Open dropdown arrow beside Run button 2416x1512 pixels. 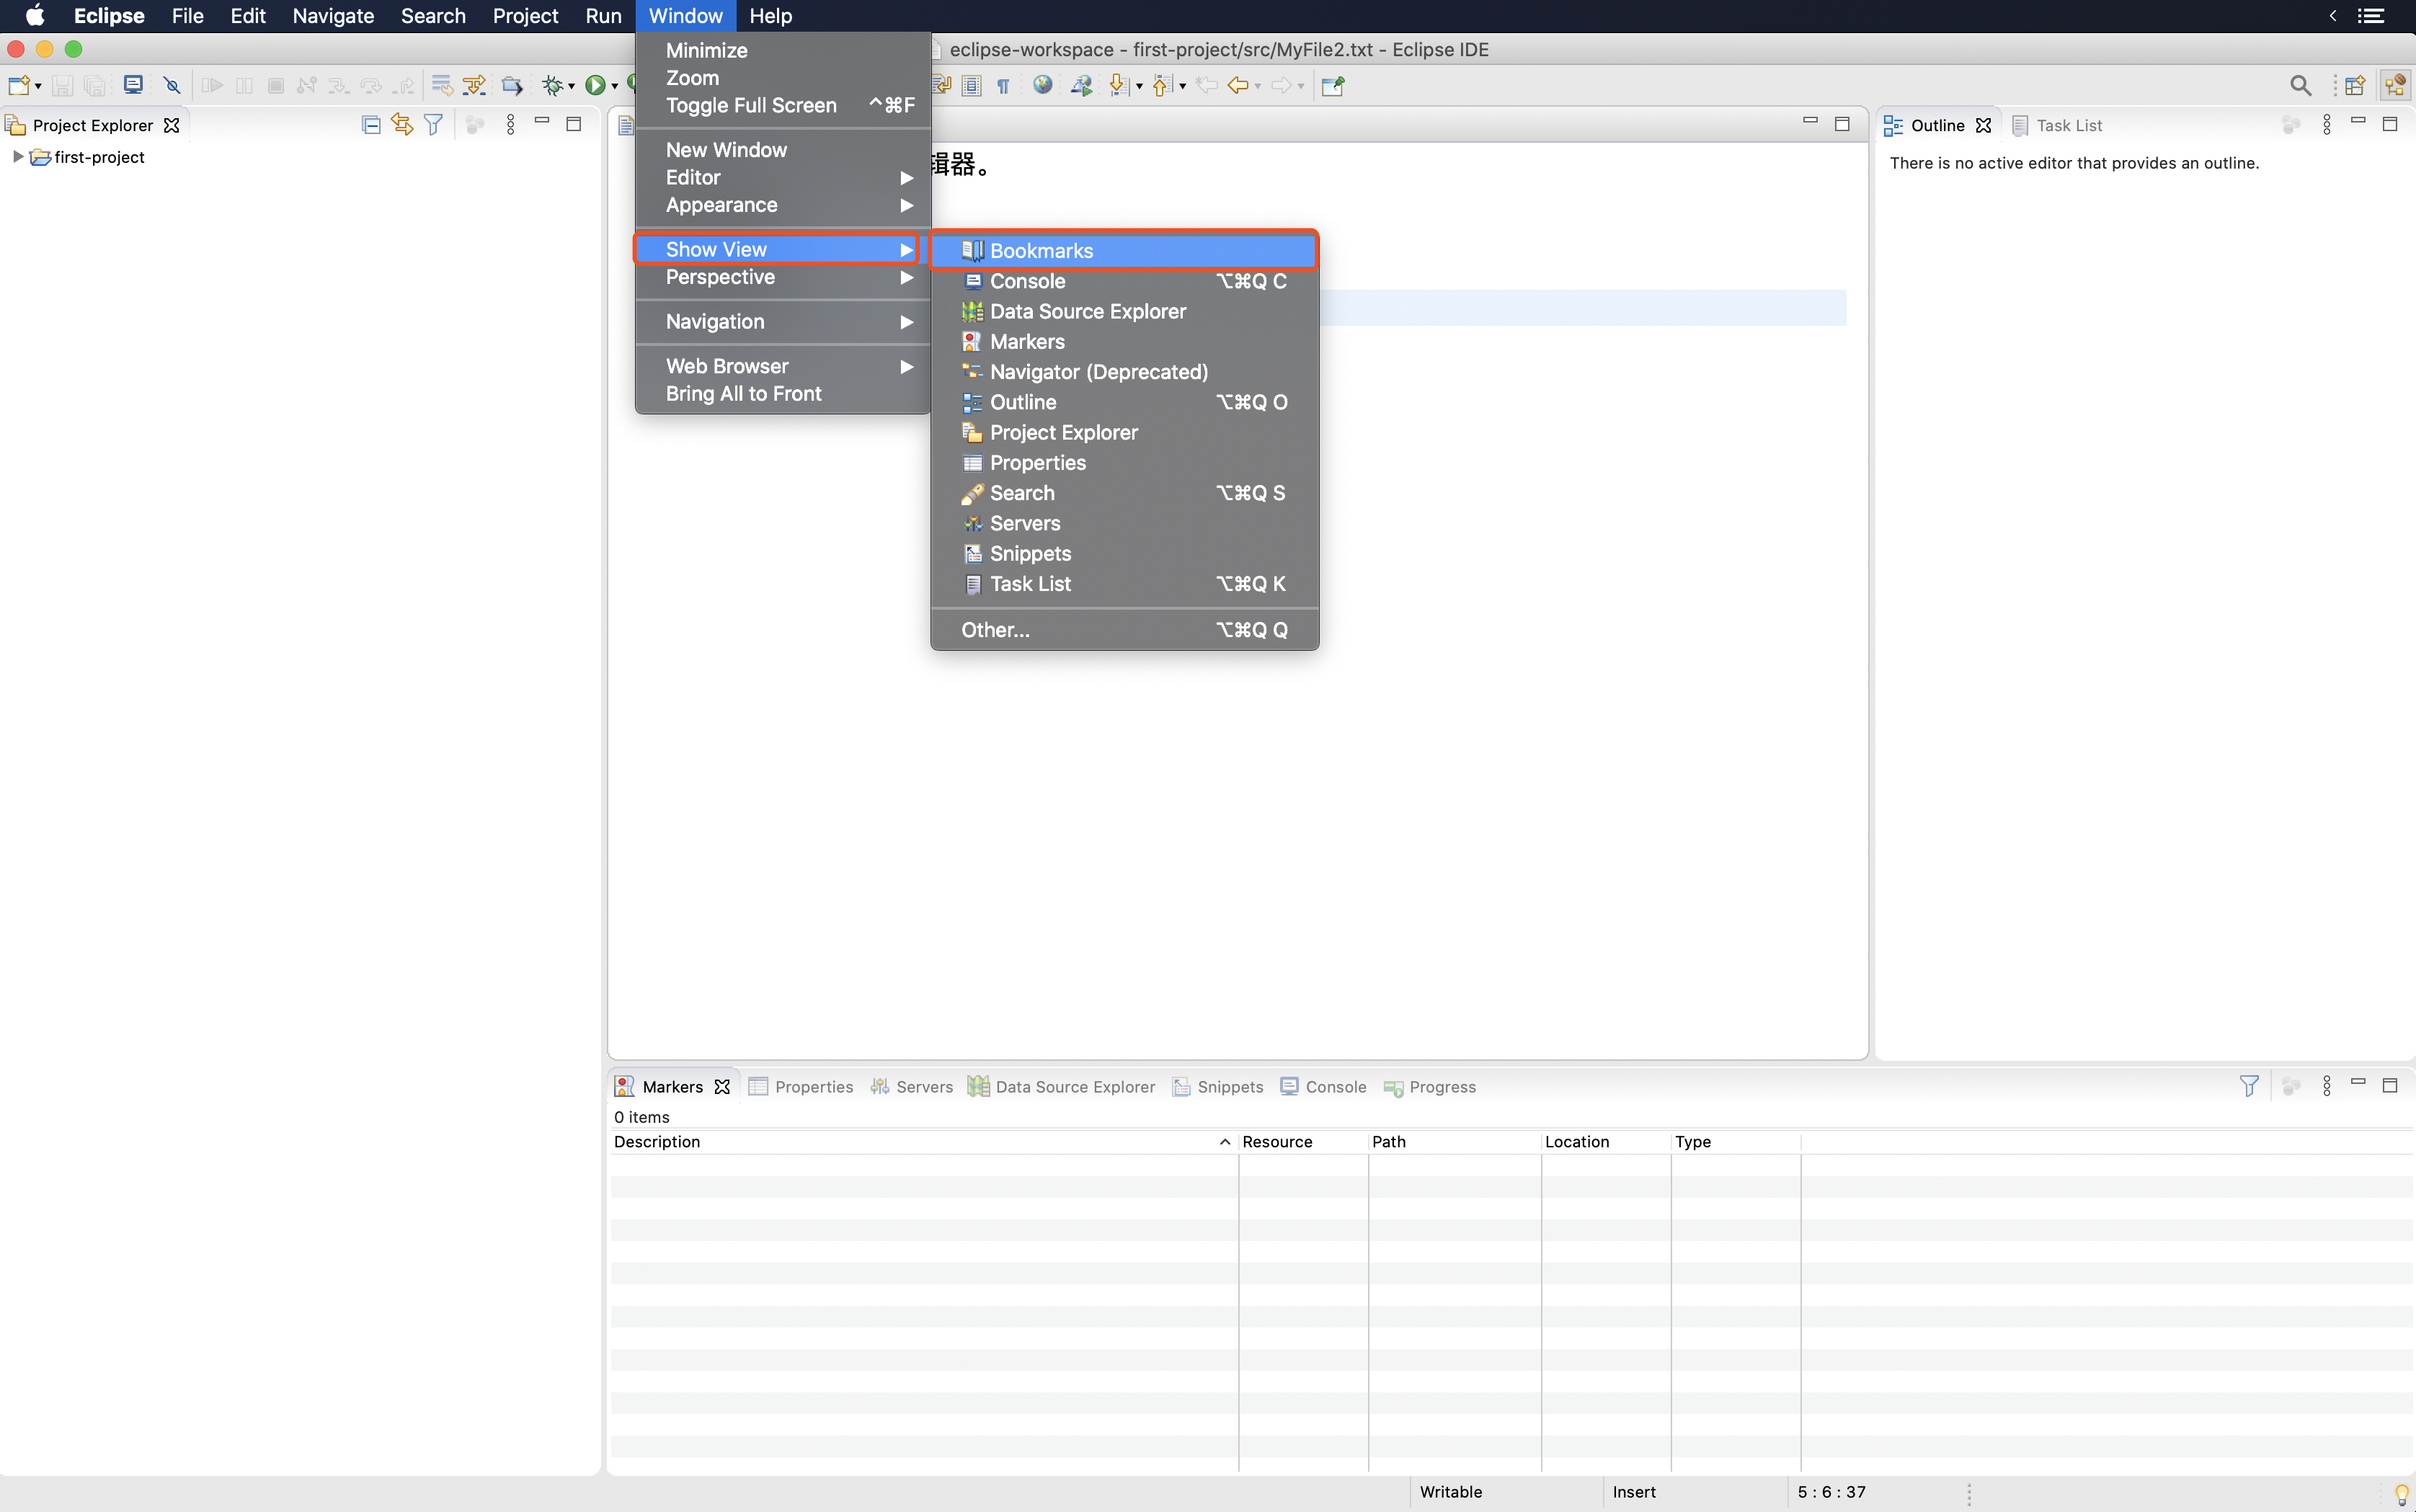[615, 86]
